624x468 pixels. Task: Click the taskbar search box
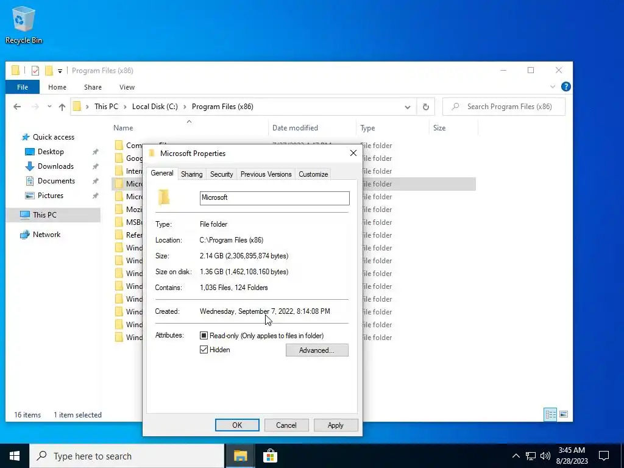[127, 456]
